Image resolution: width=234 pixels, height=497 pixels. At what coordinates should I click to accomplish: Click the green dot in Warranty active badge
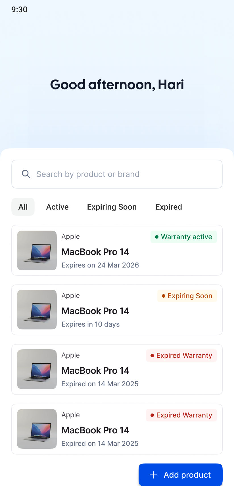157,237
